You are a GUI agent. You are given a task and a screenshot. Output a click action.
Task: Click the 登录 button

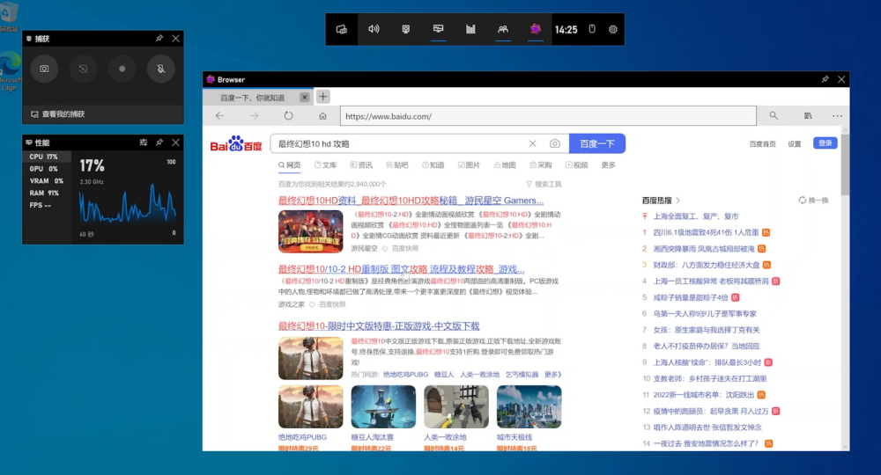click(x=825, y=143)
